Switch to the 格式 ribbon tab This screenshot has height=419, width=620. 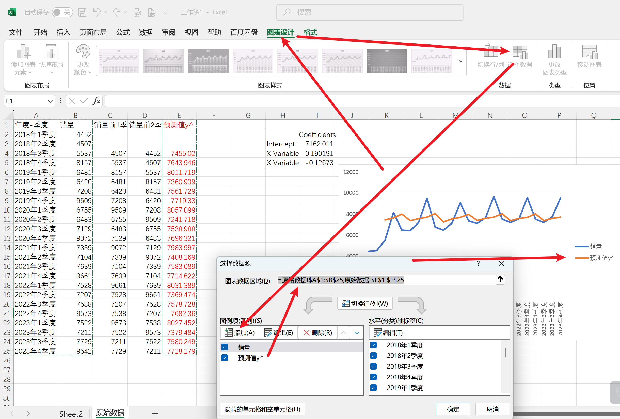[x=310, y=32]
